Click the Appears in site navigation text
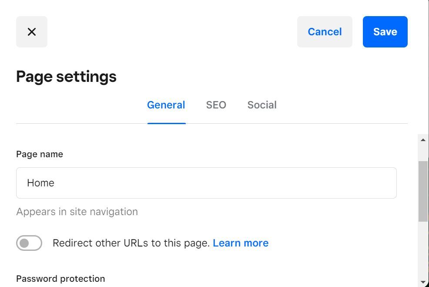 (77, 211)
